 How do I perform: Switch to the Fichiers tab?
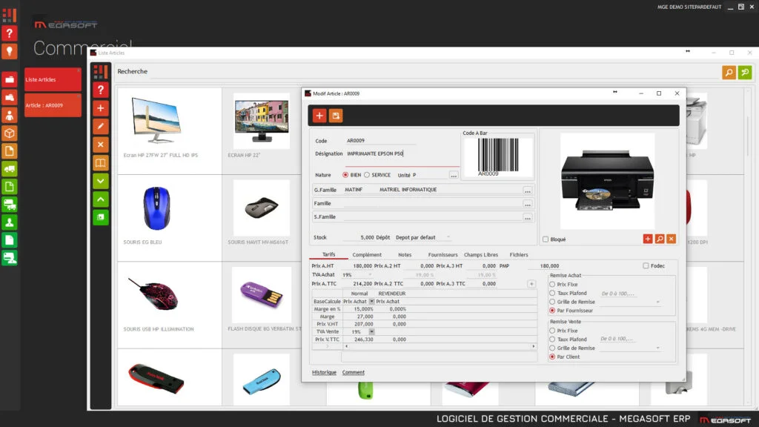518,255
